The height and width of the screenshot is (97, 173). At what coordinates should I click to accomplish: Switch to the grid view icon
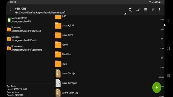[x=146, y=10]
